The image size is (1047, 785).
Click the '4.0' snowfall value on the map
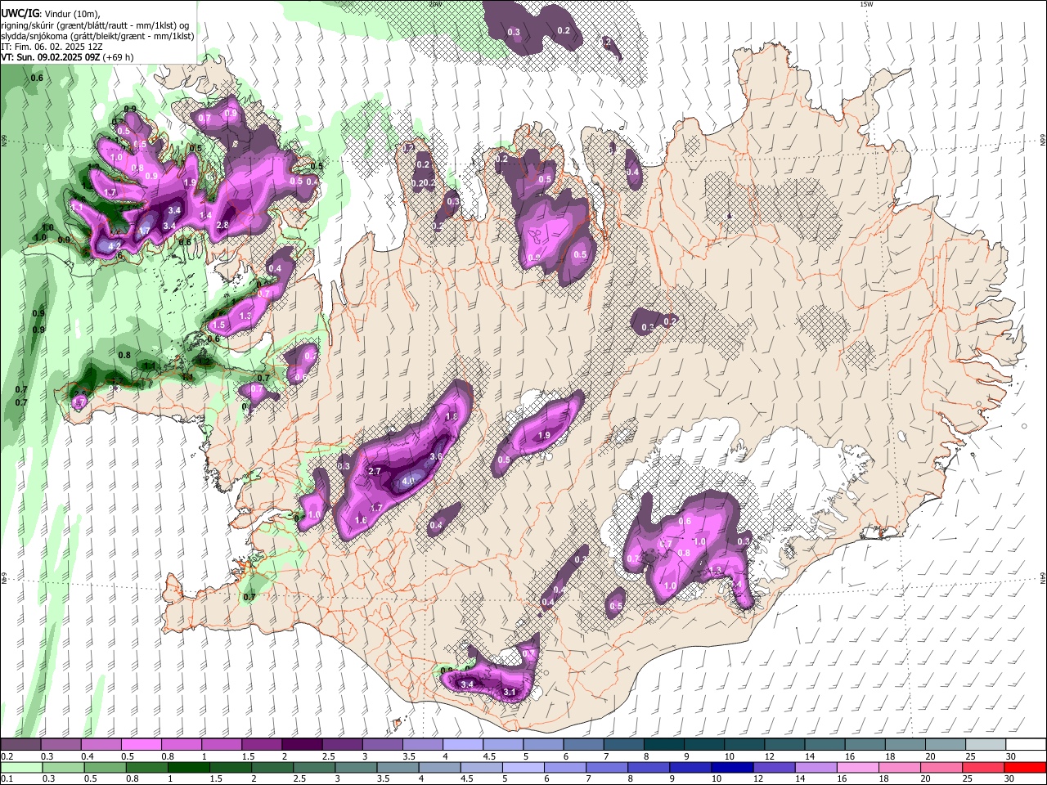[x=407, y=482]
